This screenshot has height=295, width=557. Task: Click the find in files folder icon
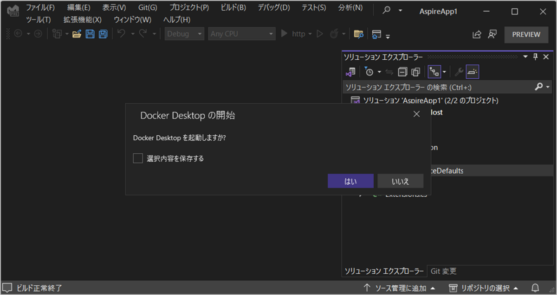[x=358, y=34]
